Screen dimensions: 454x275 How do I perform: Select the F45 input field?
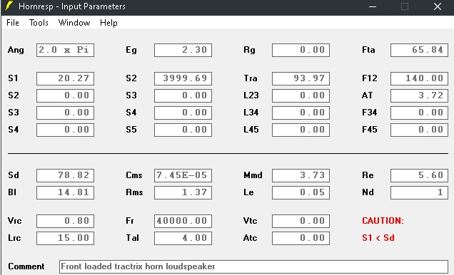[x=419, y=130]
